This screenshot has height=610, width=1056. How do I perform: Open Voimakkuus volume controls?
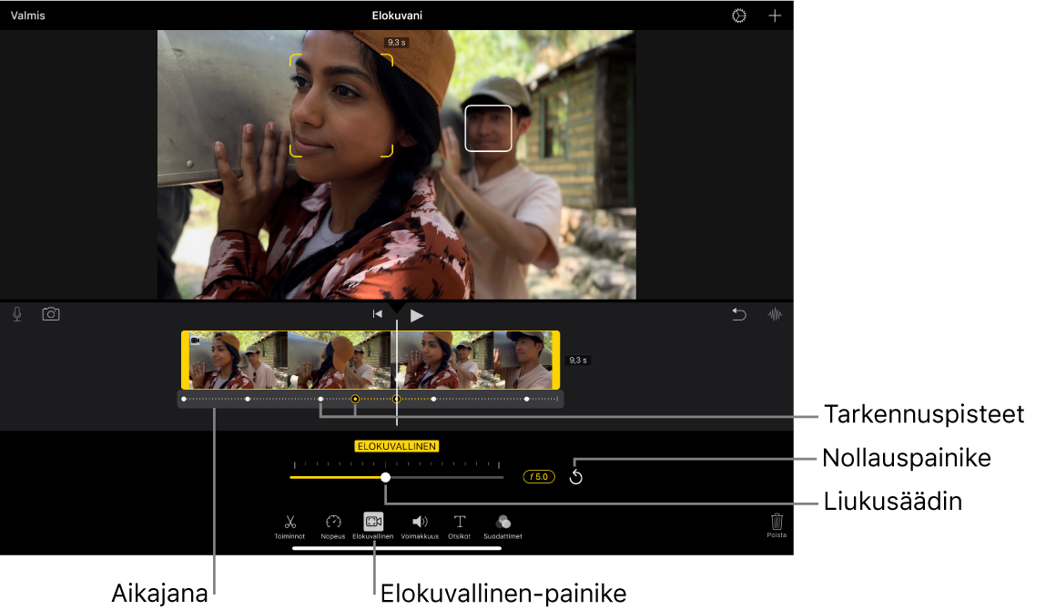[420, 526]
